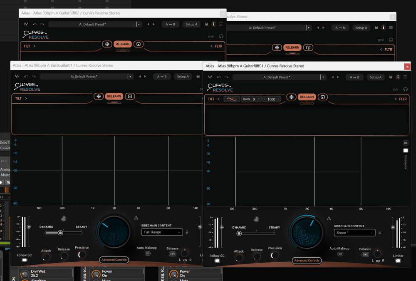The image size is (416, 281).
Task: Toggle Follow SC in the BassGuitar01 window
Action: tap(25, 260)
